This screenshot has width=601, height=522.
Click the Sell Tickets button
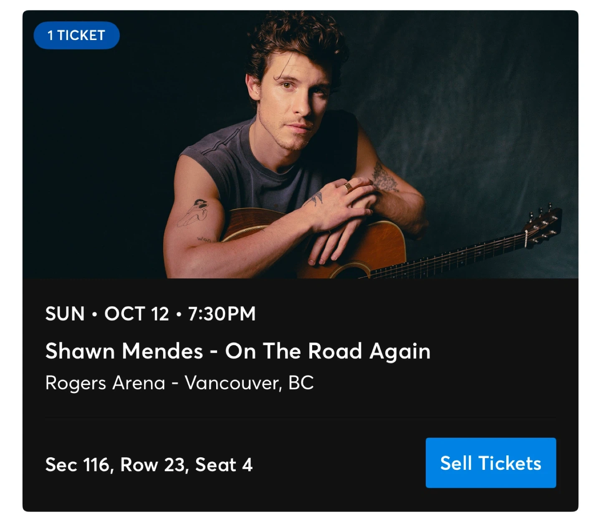pos(490,463)
